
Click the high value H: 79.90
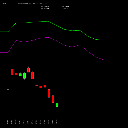click(65, 6)
